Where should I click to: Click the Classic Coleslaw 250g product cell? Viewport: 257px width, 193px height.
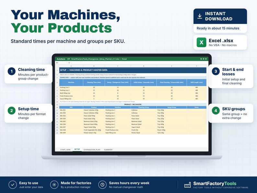[94, 110]
